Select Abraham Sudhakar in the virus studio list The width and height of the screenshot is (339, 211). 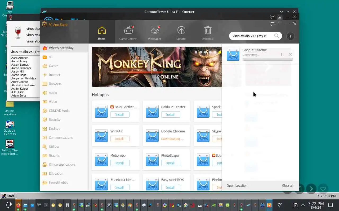click(x=24, y=85)
